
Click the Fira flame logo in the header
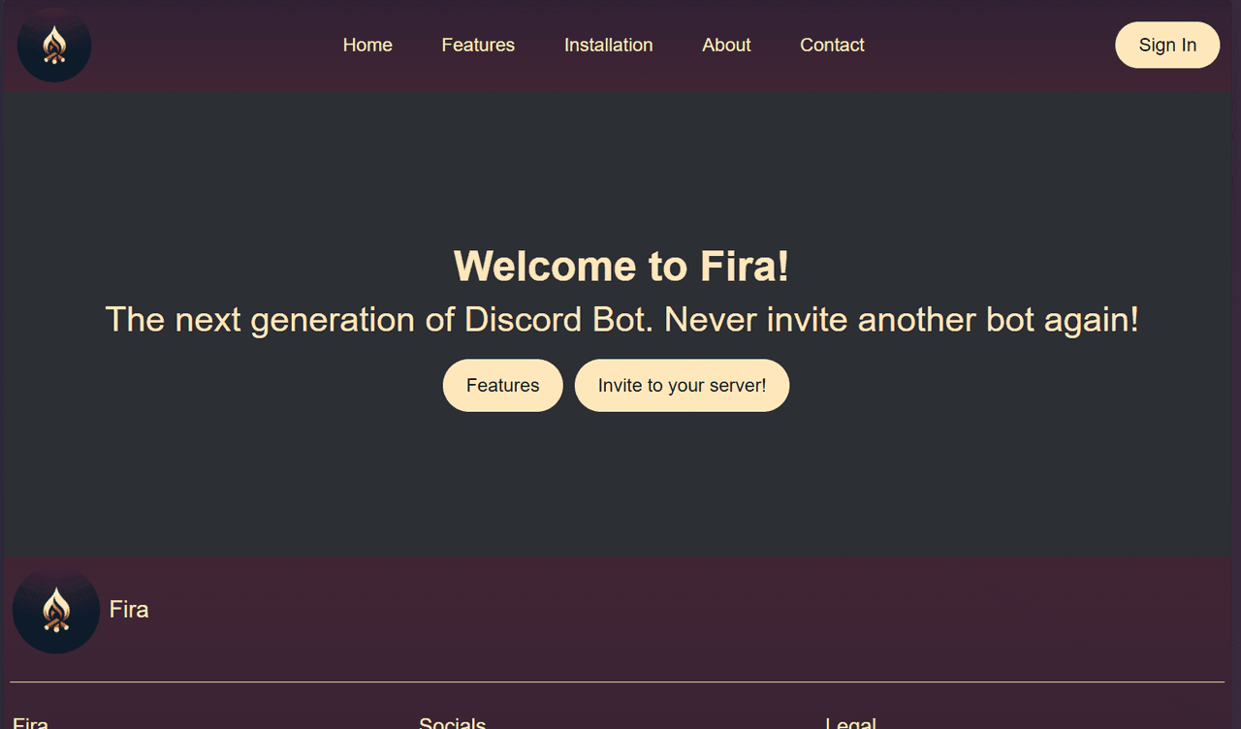pos(55,46)
